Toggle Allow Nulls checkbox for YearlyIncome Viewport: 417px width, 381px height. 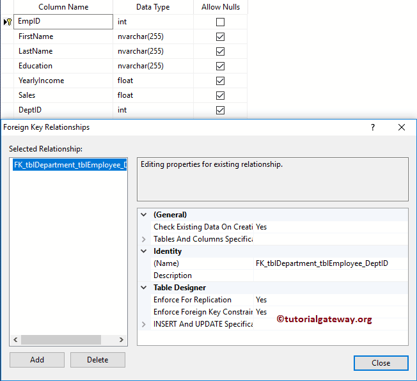pos(220,81)
